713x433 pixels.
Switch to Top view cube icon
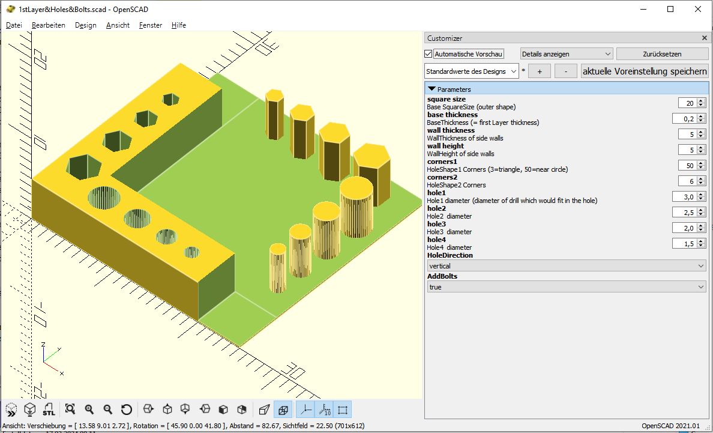tap(167, 410)
